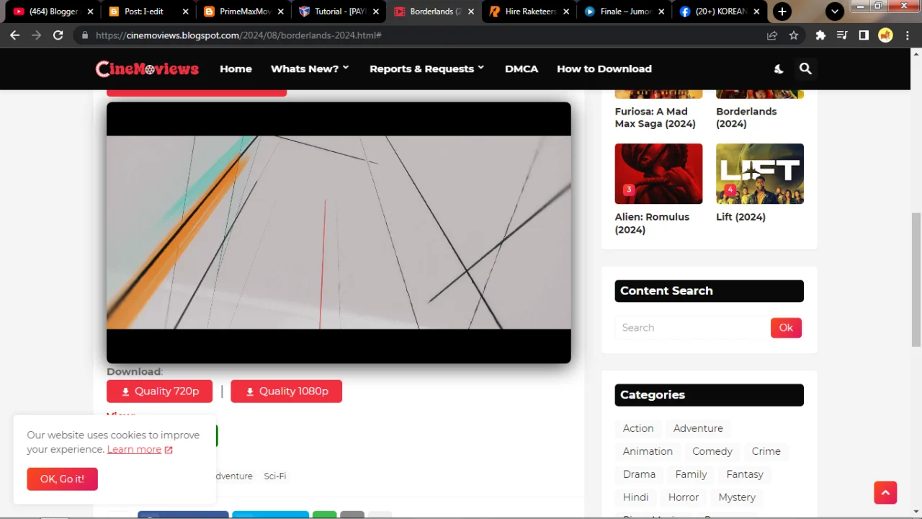This screenshot has width=922, height=519.
Task: Close the Post: I-edit tab
Action: [x=185, y=12]
